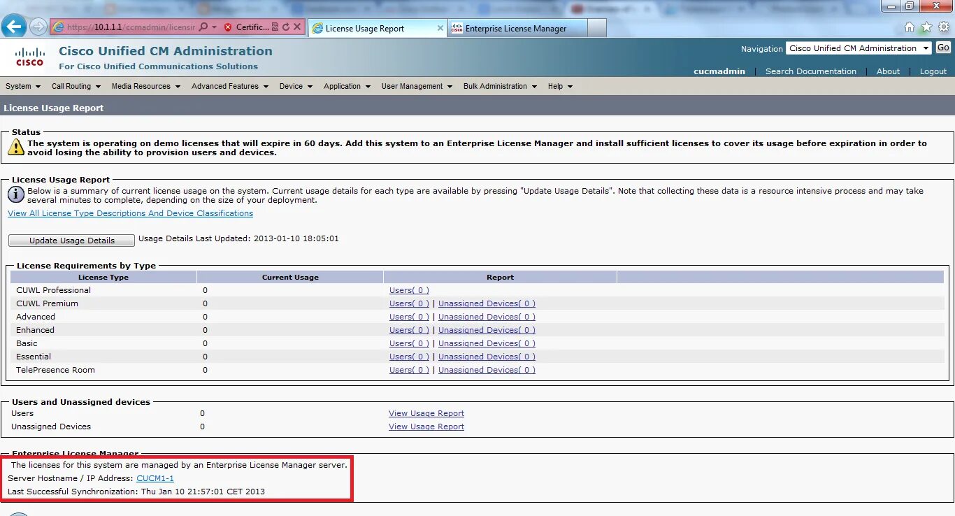This screenshot has height=516, width=955.
Task: Click the info icon in License Usage Report
Action: pyautogui.click(x=16, y=194)
